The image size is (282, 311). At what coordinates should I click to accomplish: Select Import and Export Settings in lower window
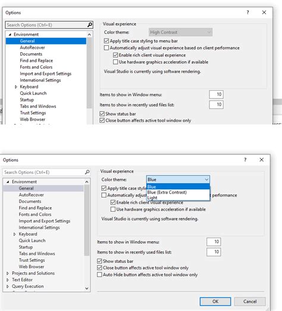(x=45, y=221)
